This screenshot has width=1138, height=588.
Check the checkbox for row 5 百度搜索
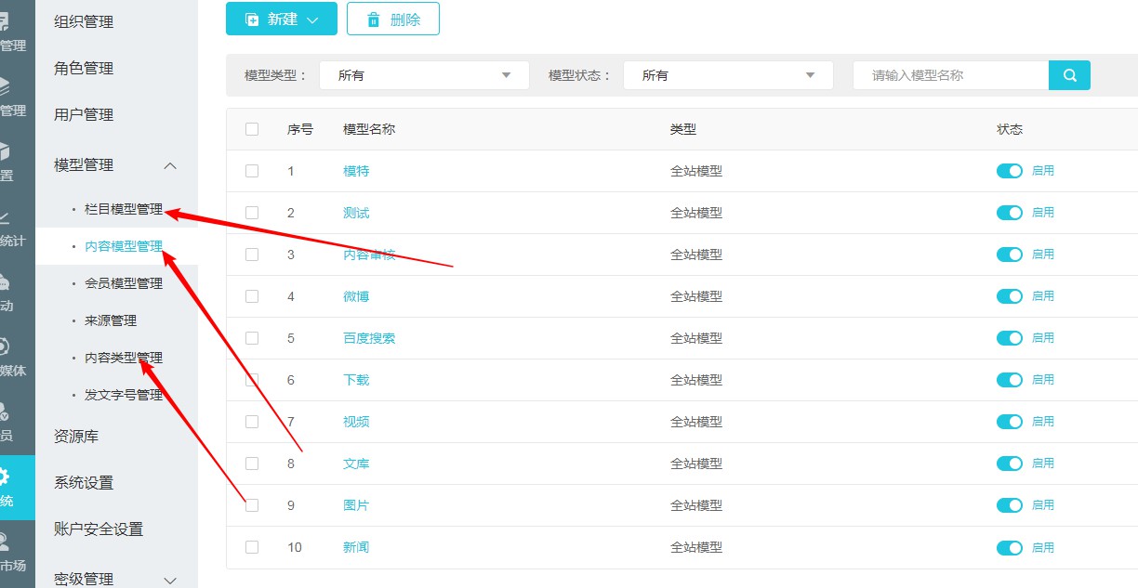click(x=252, y=338)
